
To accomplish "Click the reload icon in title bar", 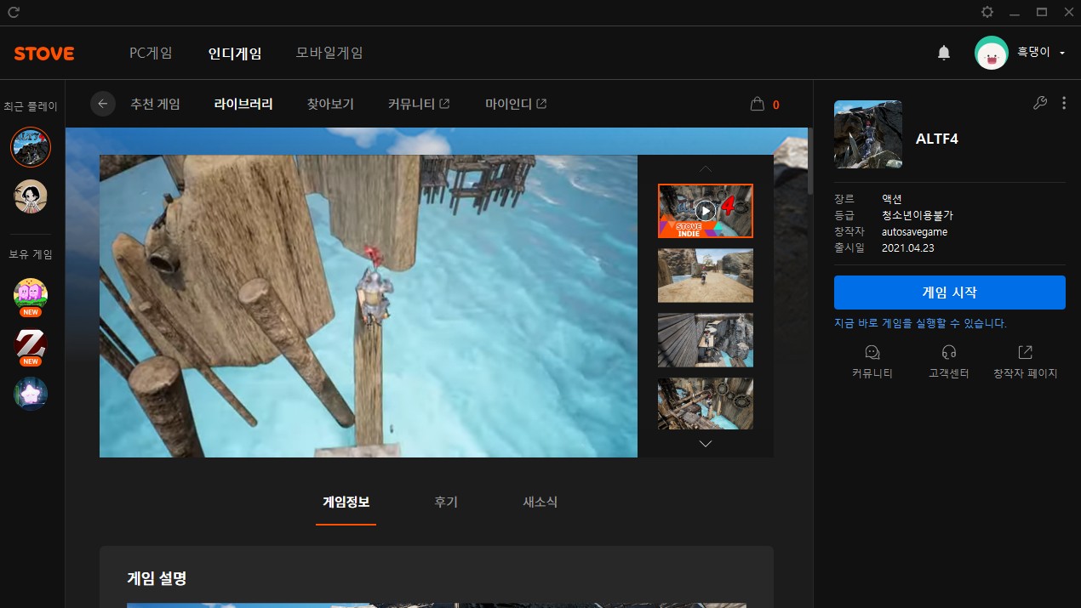I will pos(14,12).
